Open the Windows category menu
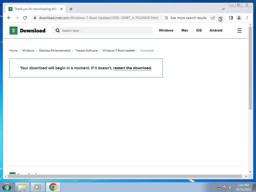Screen dimensions: 256x192 (166, 30)
